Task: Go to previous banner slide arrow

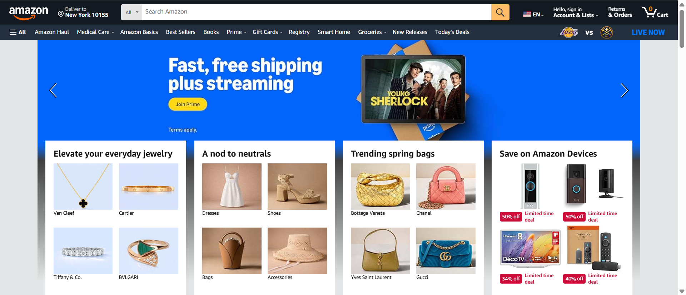Action: (x=53, y=90)
